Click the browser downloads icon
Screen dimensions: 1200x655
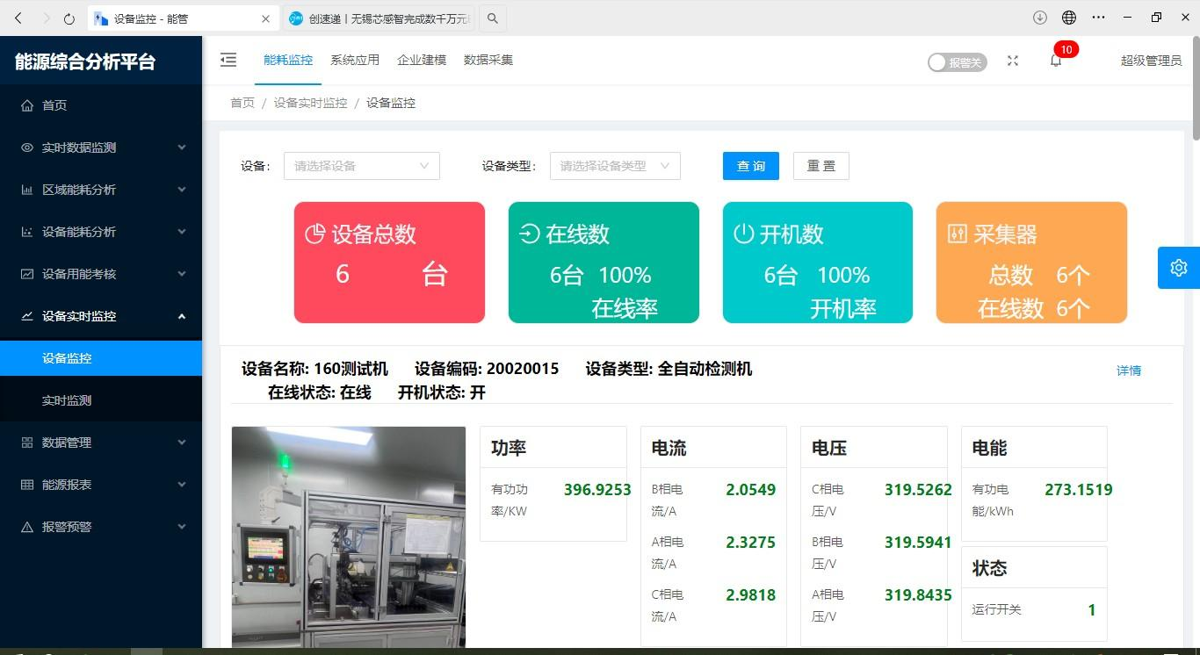coord(1040,18)
